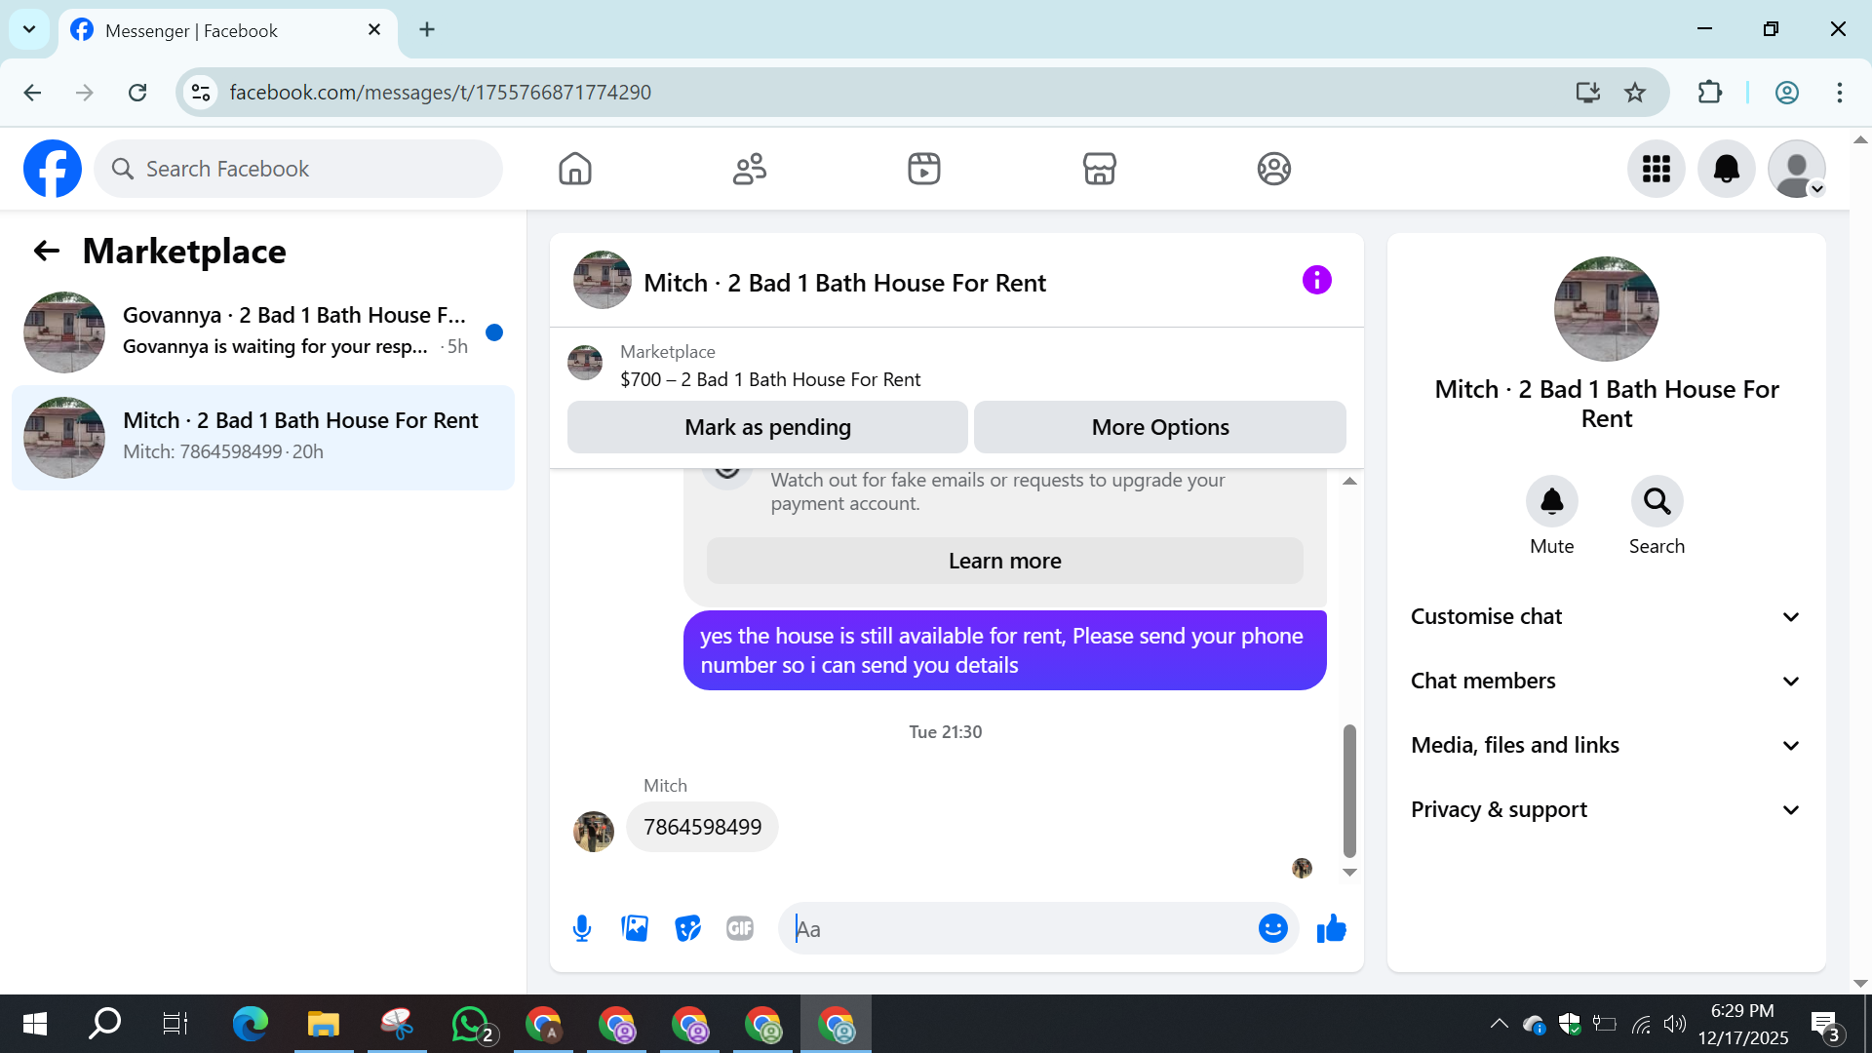Attach a photo using image icon
Viewport: 1872px width, 1053px height.
(x=635, y=928)
